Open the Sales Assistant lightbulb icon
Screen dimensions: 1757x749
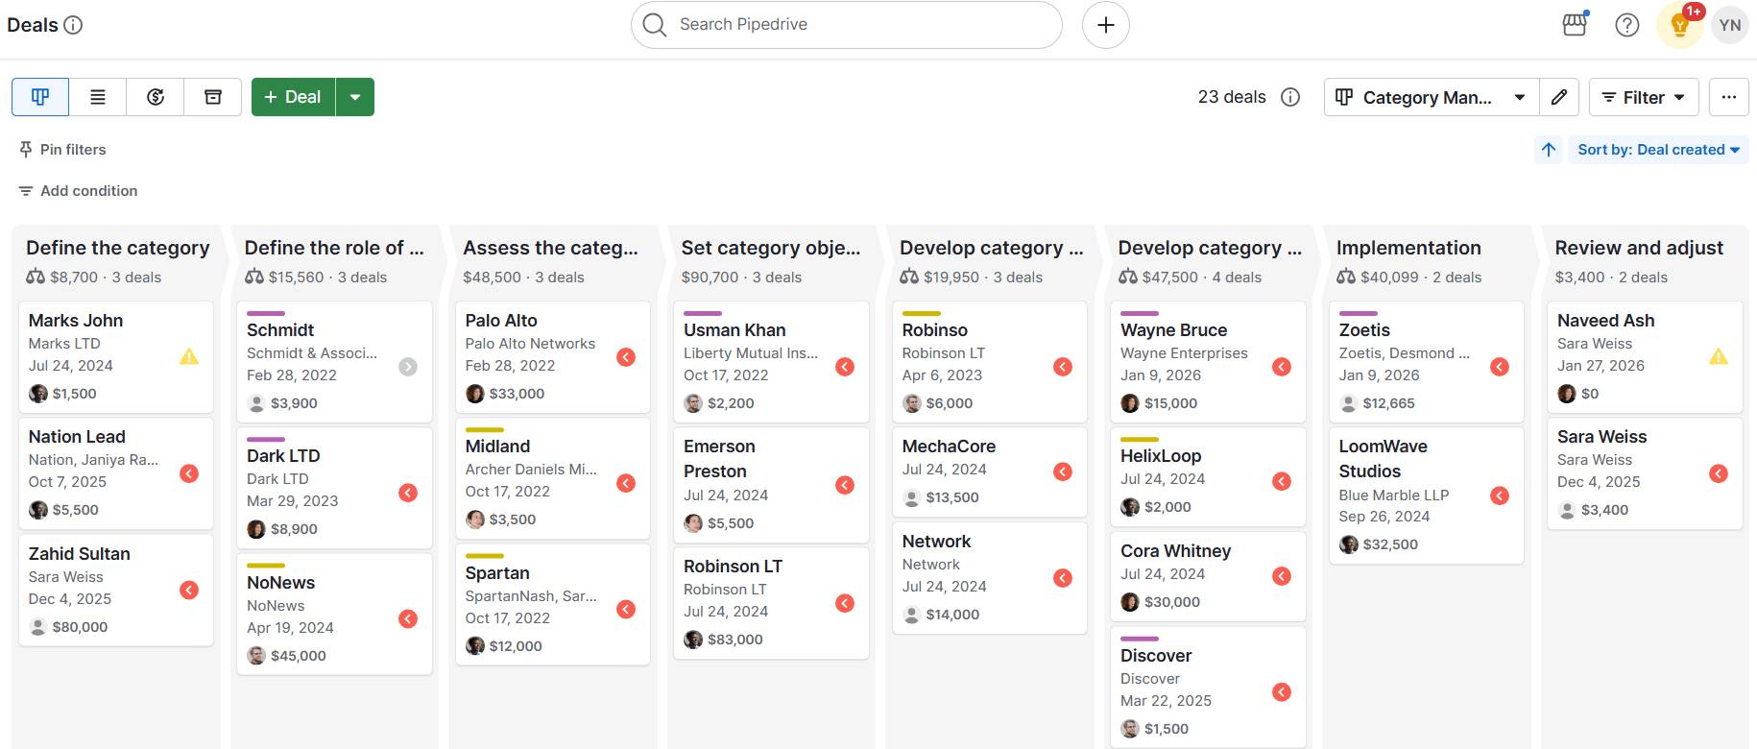point(1680,25)
